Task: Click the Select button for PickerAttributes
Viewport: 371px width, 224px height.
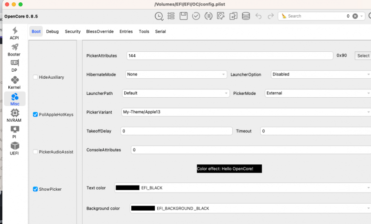Action: (x=363, y=56)
